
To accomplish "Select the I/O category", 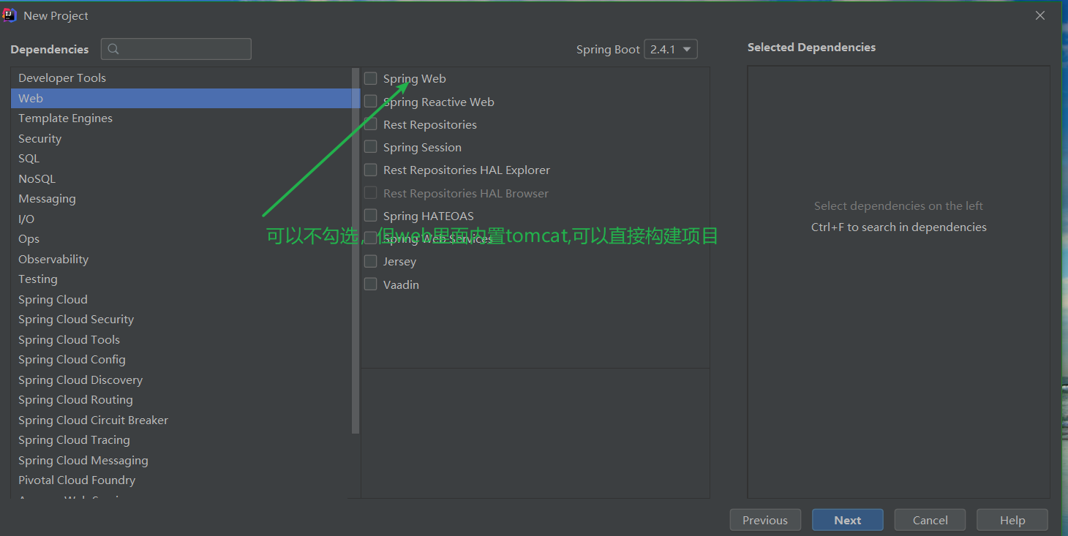I will (181, 219).
